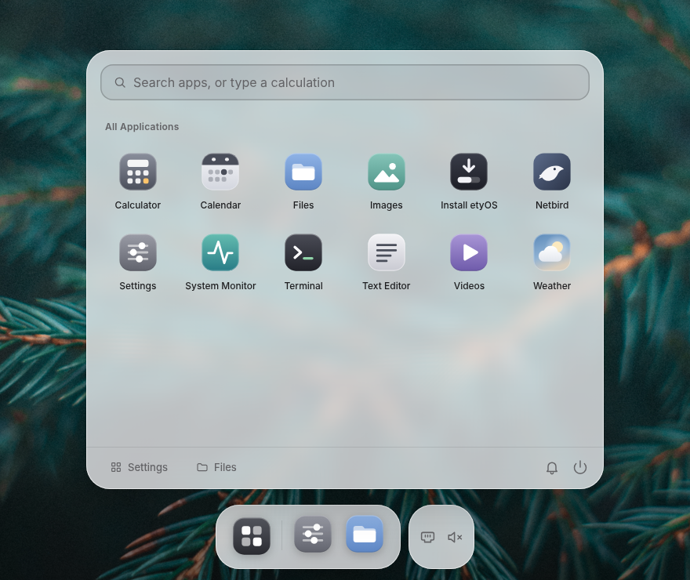
Task: Show notifications via the bell icon
Action: click(x=552, y=467)
